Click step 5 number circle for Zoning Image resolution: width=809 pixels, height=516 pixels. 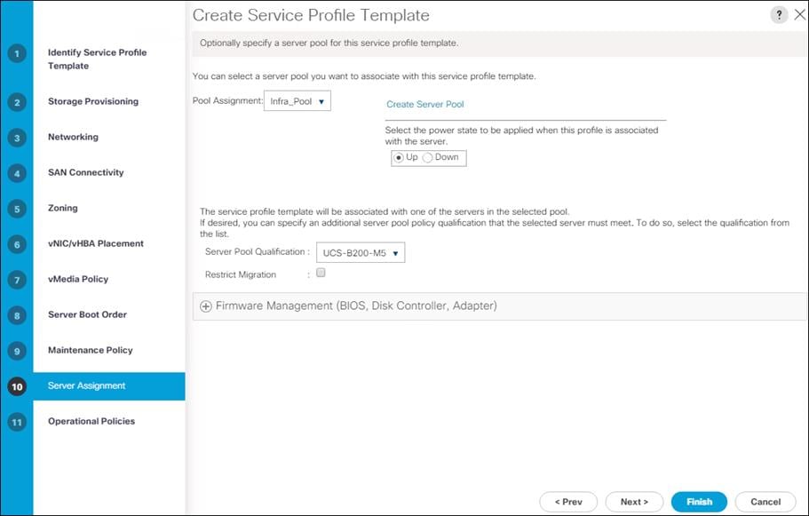coord(17,209)
